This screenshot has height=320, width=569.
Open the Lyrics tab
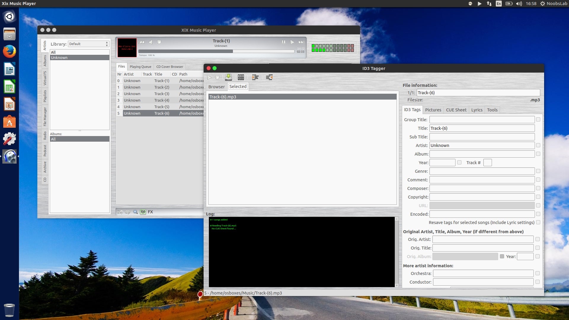click(x=477, y=110)
